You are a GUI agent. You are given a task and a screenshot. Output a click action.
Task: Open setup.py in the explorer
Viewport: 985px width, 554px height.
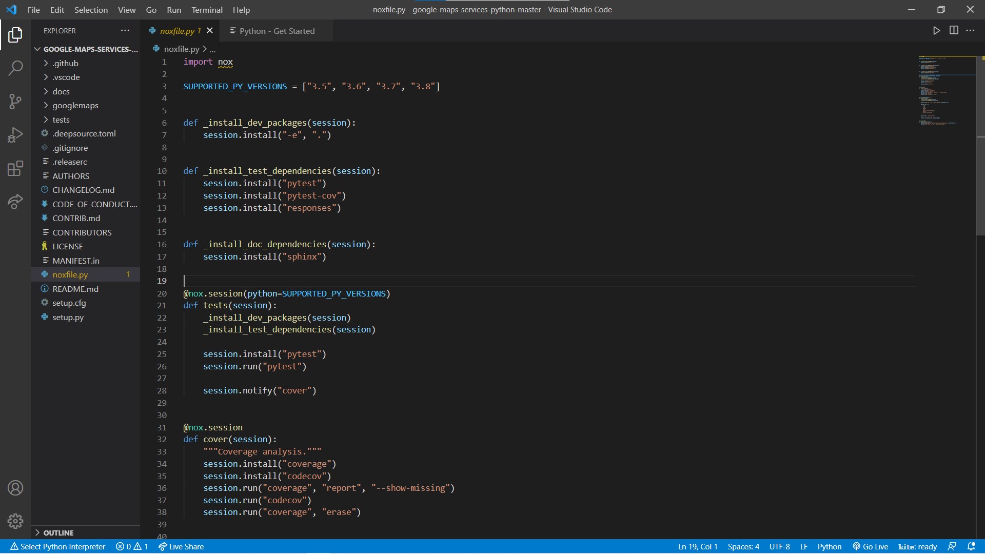pos(68,318)
